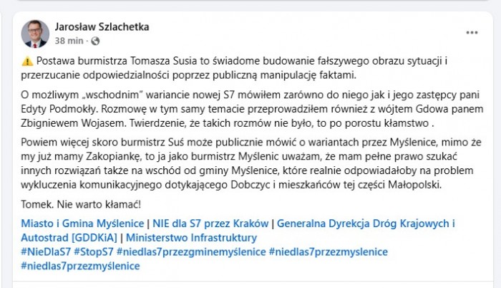Open the #niedlas7przezmyślenice hashtag on last line
This screenshot has height=288, width=501.
pos(80,266)
